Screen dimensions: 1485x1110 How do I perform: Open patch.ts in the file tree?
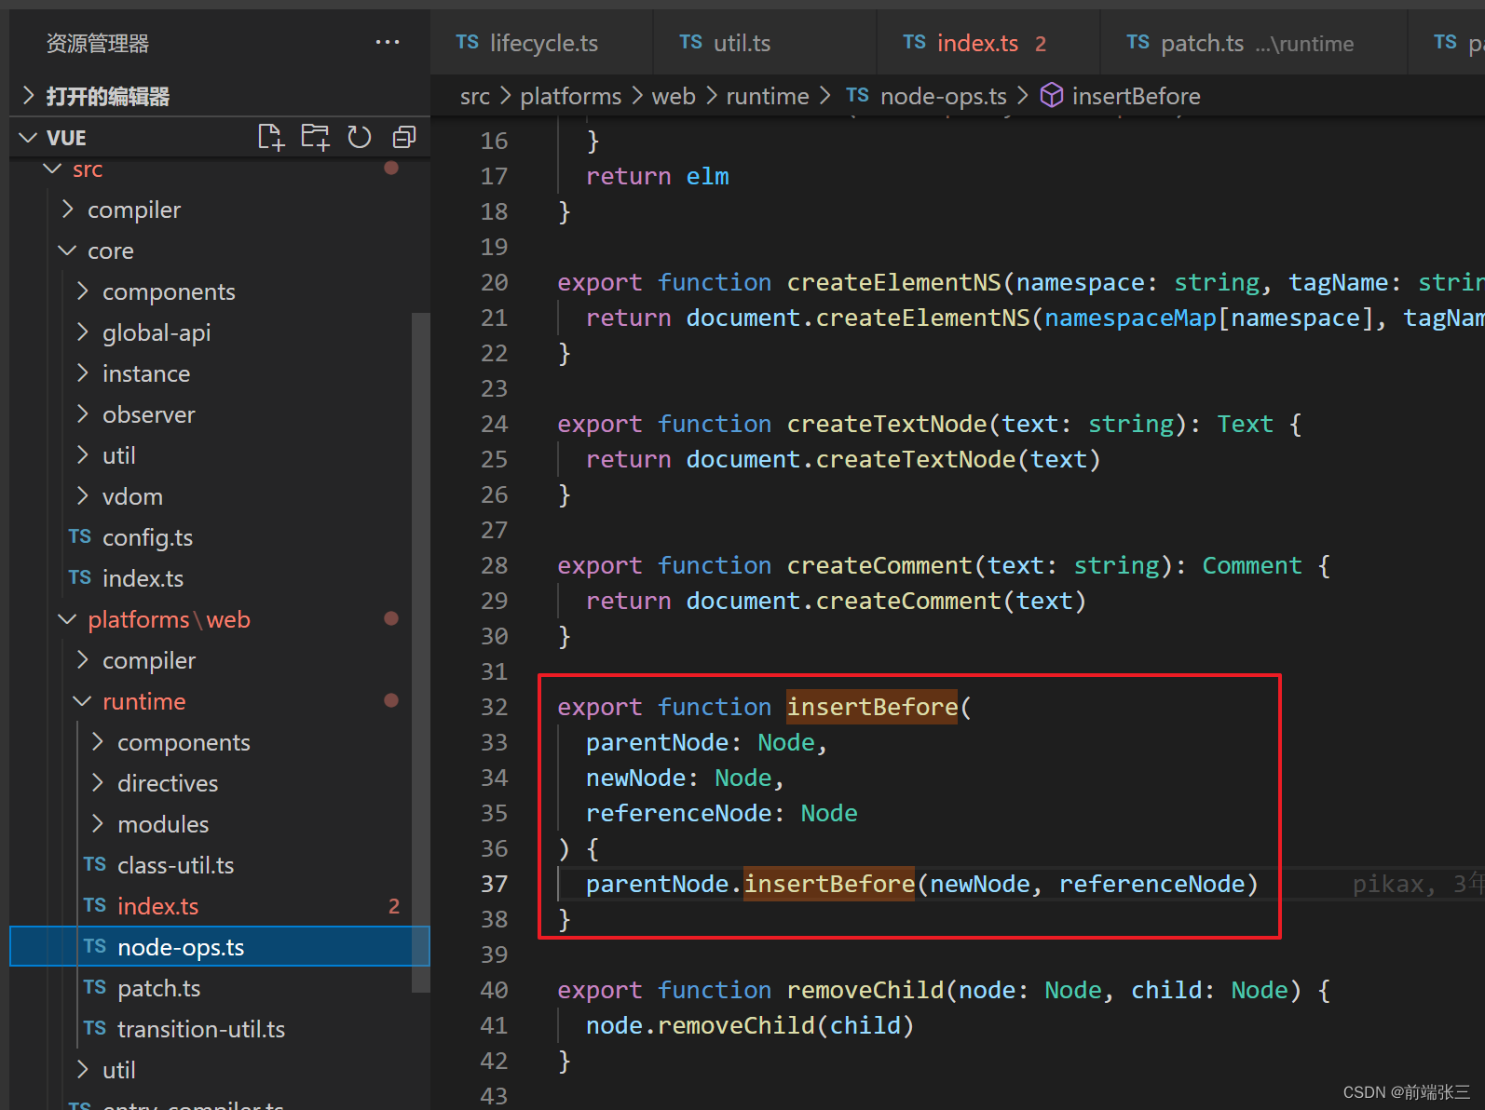220,988
